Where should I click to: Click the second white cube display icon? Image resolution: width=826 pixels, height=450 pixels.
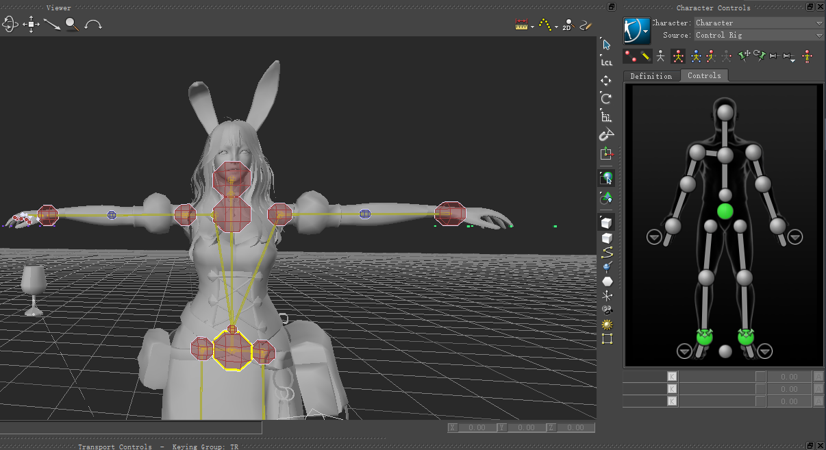606,238
